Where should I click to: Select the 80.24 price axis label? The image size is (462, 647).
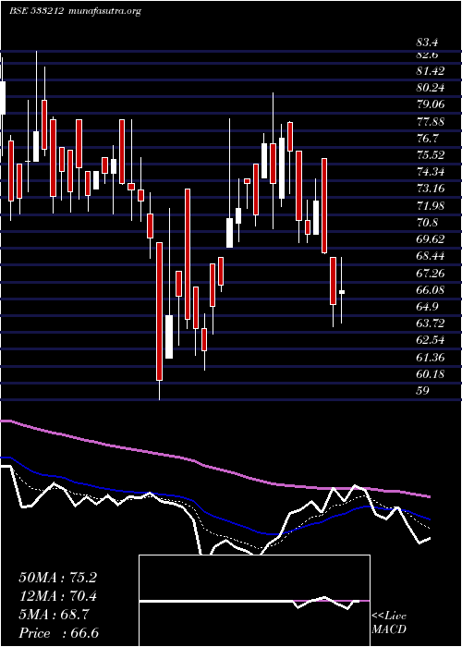[431, 88]
